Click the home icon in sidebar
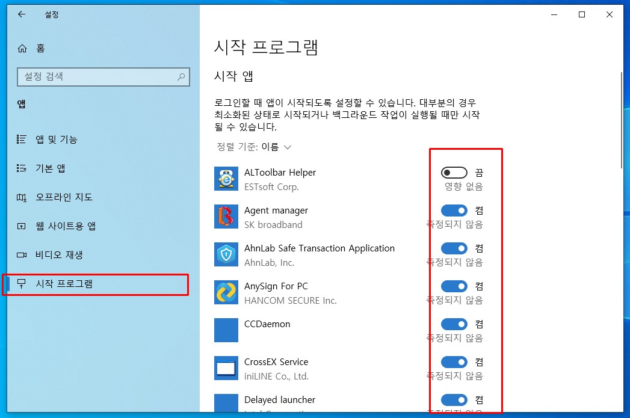The width and height of the screenshot is (630, 418). coord(22,49)
